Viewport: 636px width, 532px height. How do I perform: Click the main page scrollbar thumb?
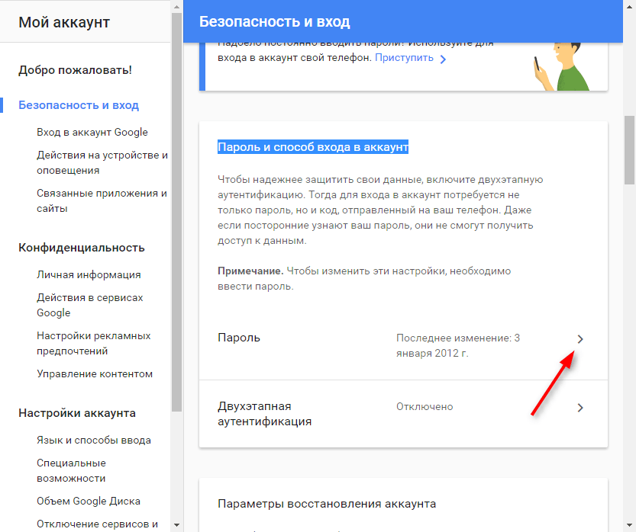(x=629, y=150)
